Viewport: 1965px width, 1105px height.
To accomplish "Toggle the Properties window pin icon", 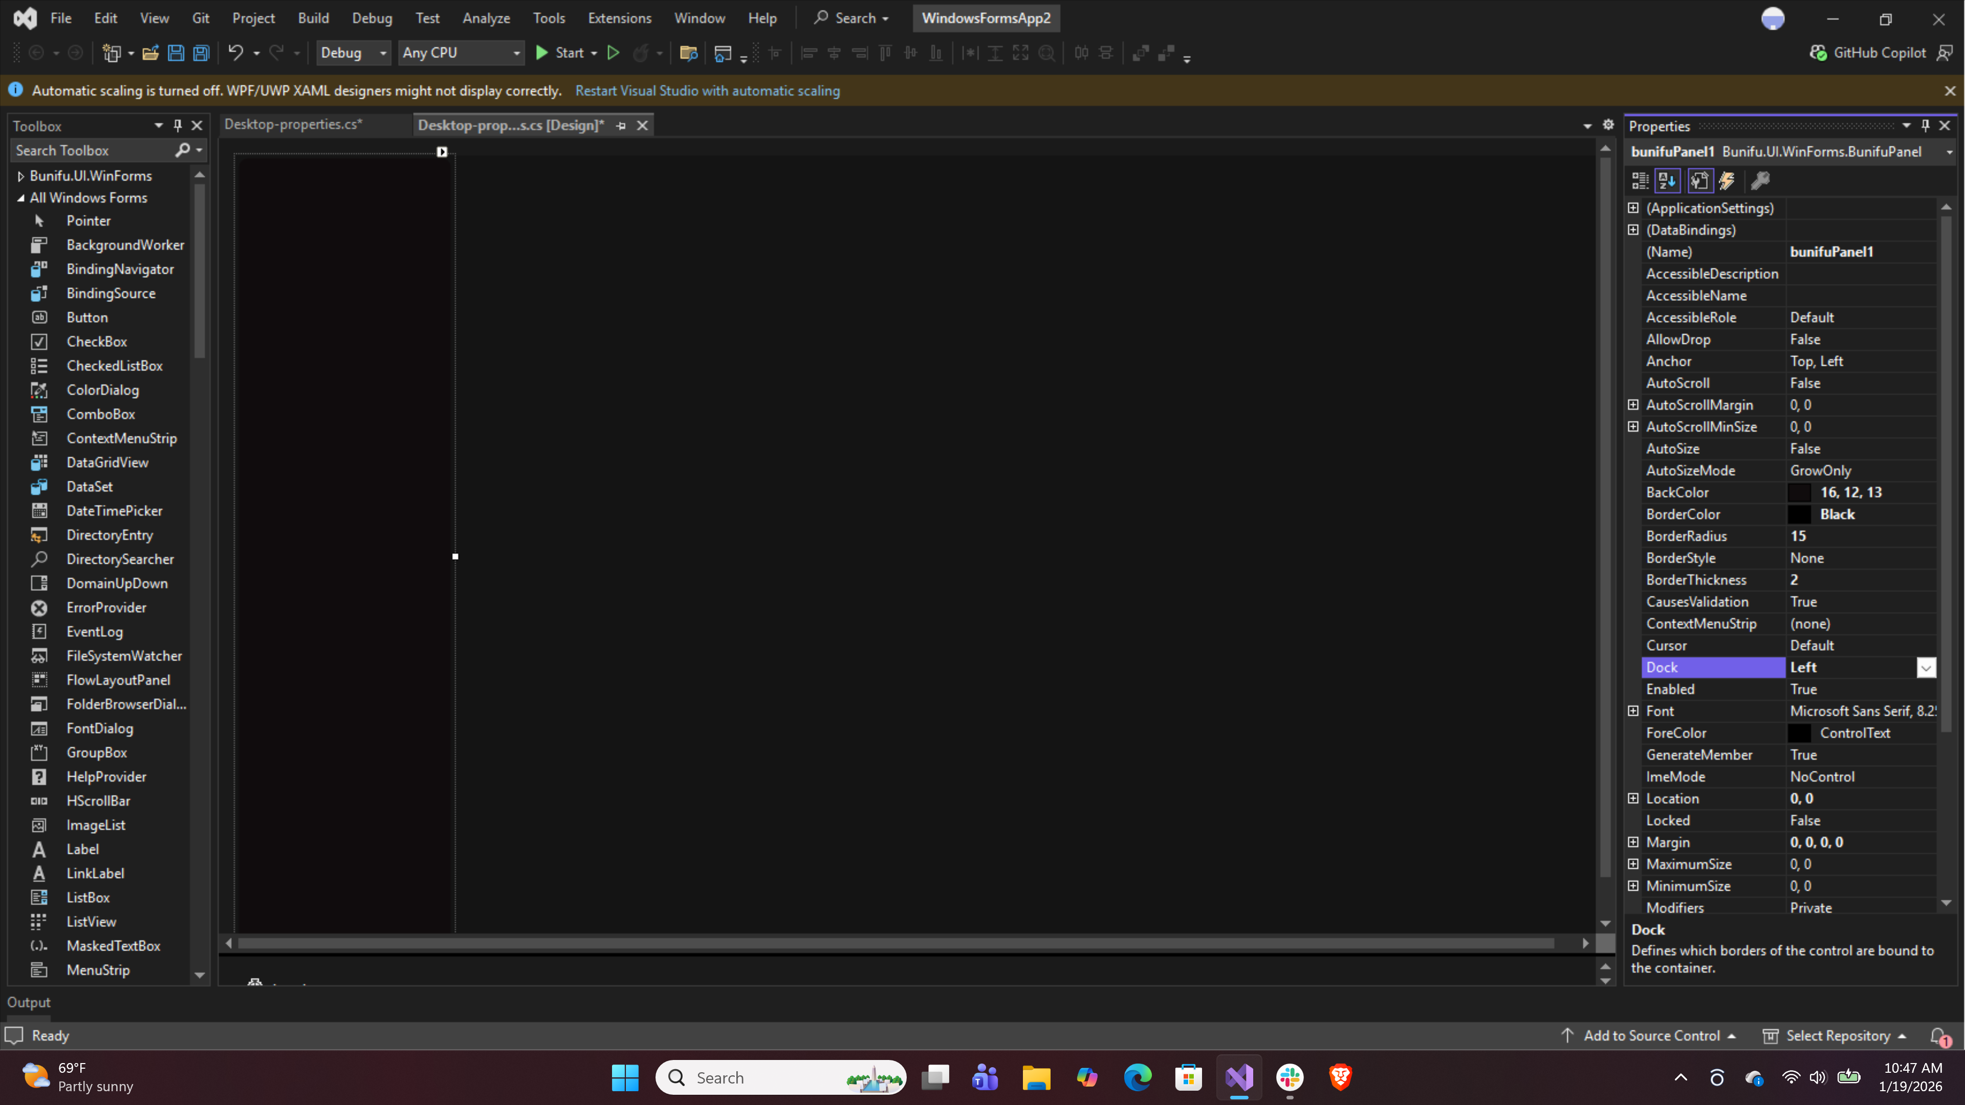I will 1925,125.
